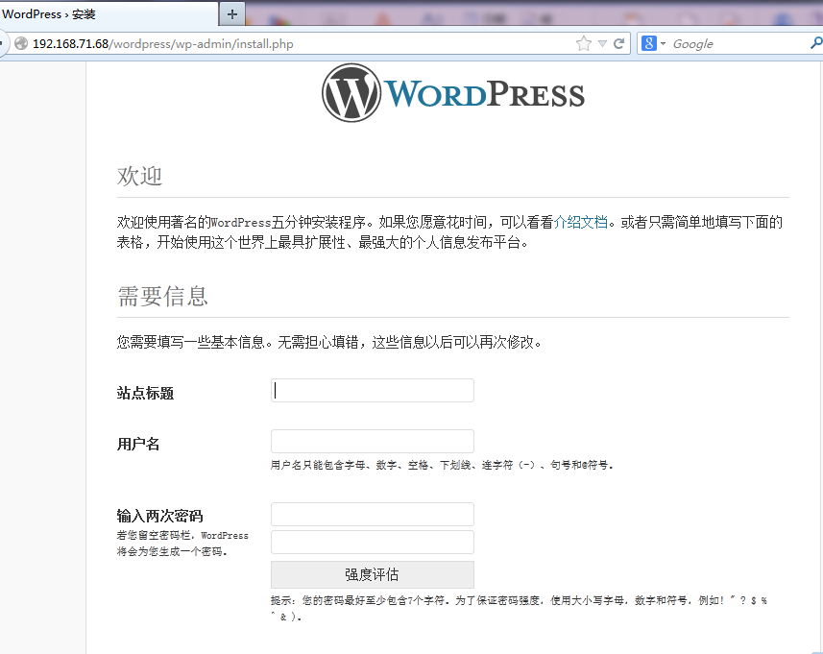The width and height of the screenshot is (823, 654).
Task: Open a new browser tab
Action: (x=232, y=14)
